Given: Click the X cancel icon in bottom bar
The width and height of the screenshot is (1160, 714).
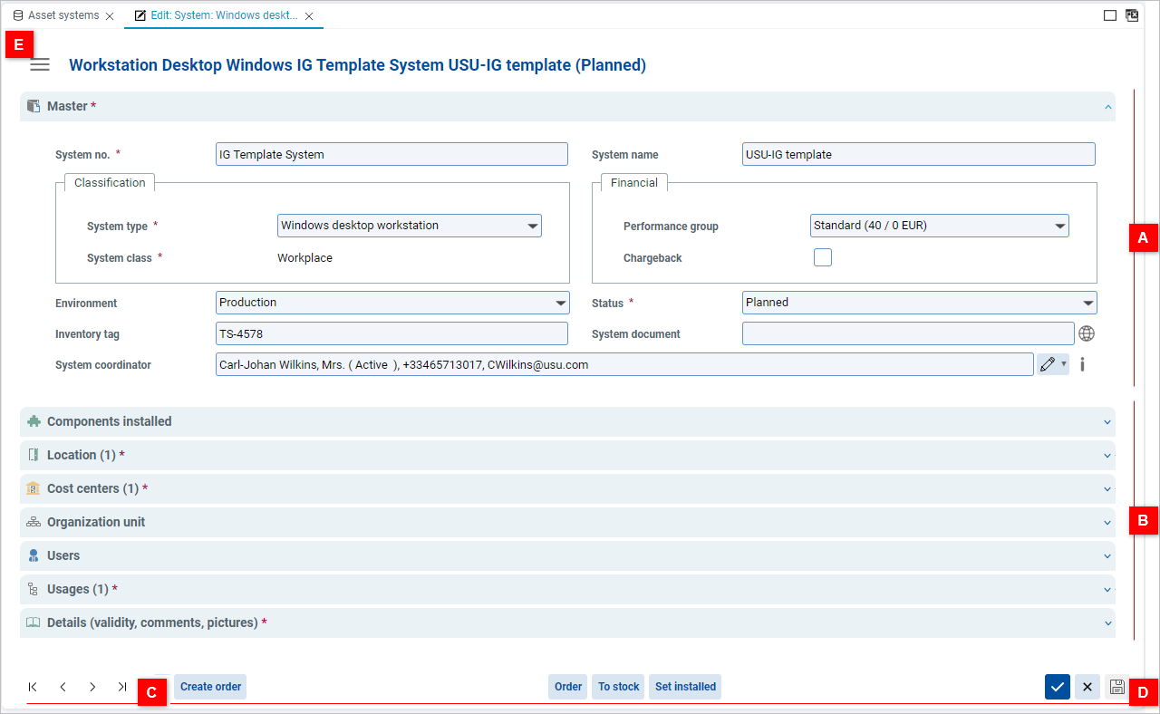Looking at the screenshot, I should click(x=1087, y=687).
